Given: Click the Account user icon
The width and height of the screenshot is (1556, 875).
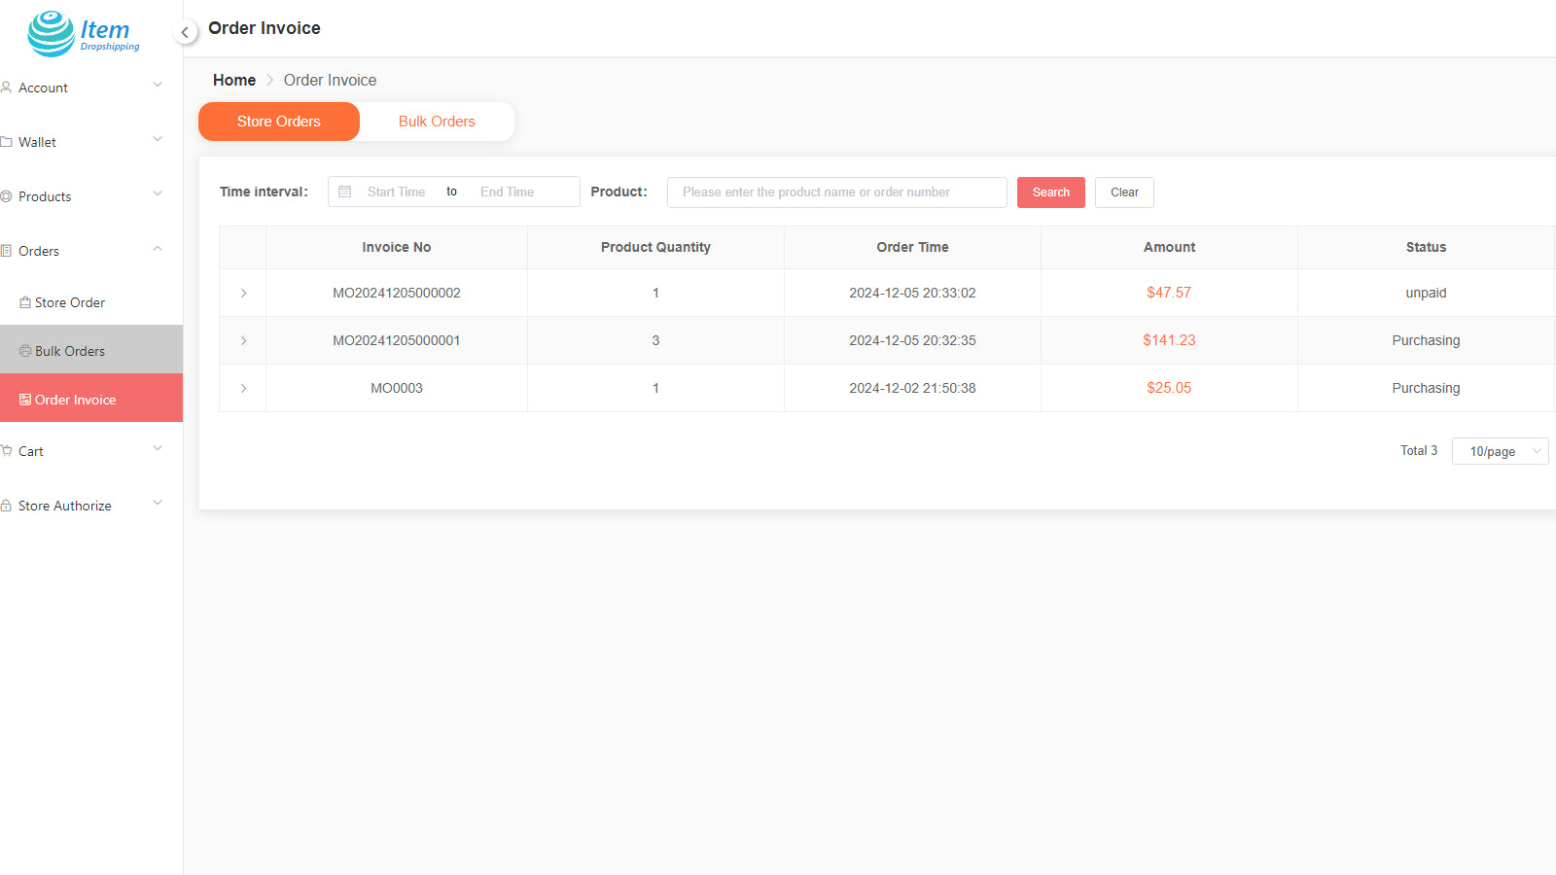Looking at the screenshot, I should tap(6, 87).
